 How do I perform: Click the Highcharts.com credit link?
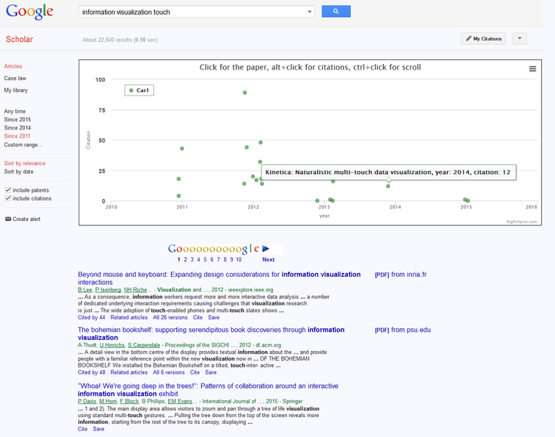point(521,222)
